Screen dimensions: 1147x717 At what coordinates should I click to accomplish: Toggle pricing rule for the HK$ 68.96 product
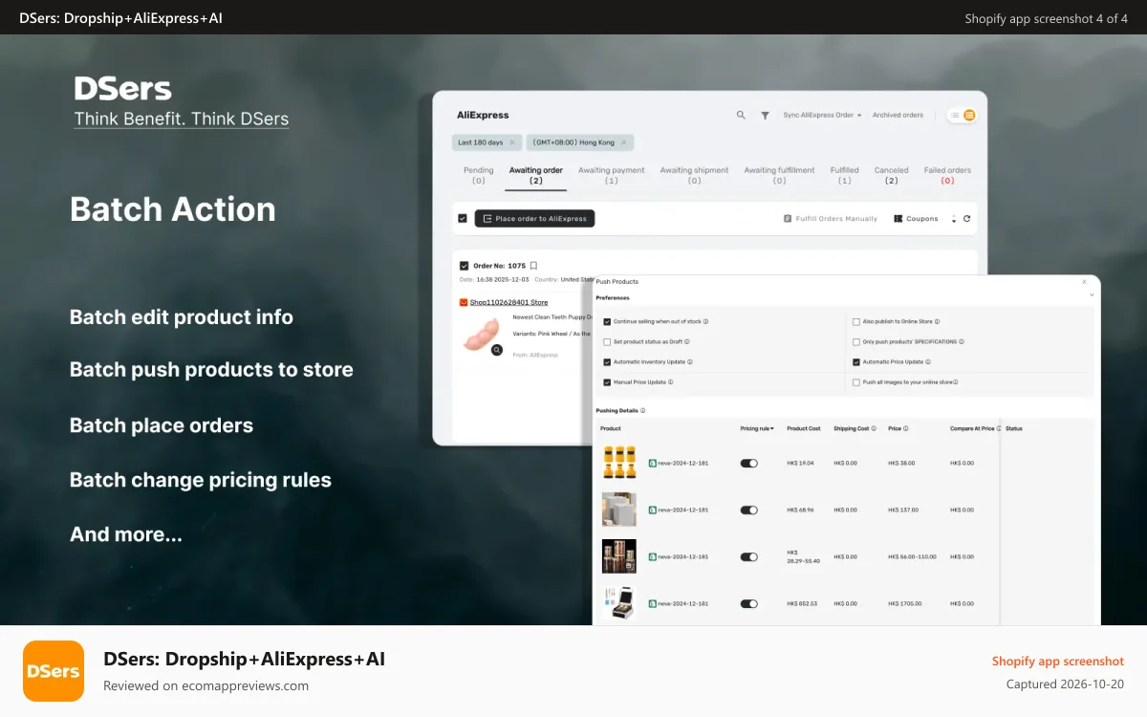(x=748, y=510)
